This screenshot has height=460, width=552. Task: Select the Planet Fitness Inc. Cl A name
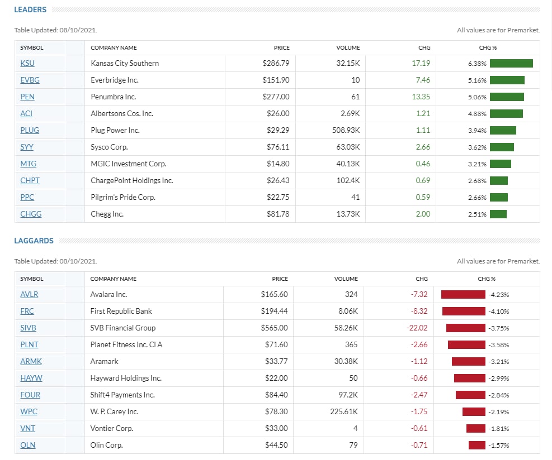(x=126, y=345)
